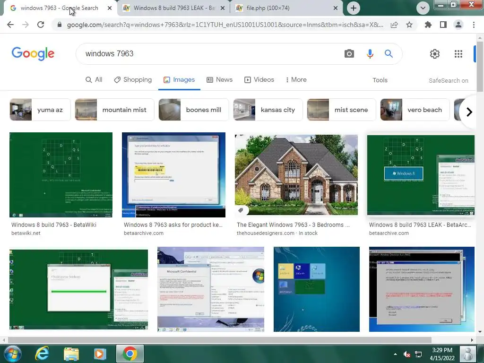Image resolution: width=484 pixels, height=363 pixels.
Task: Select the News results tab
Action: click(219, 79)
